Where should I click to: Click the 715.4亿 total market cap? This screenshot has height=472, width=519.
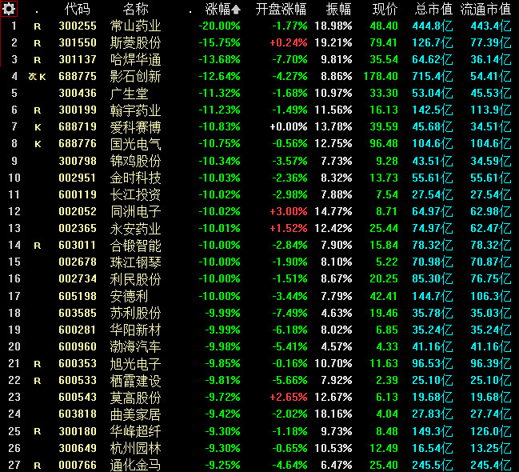pyautogui.click(x=433, y=77)
